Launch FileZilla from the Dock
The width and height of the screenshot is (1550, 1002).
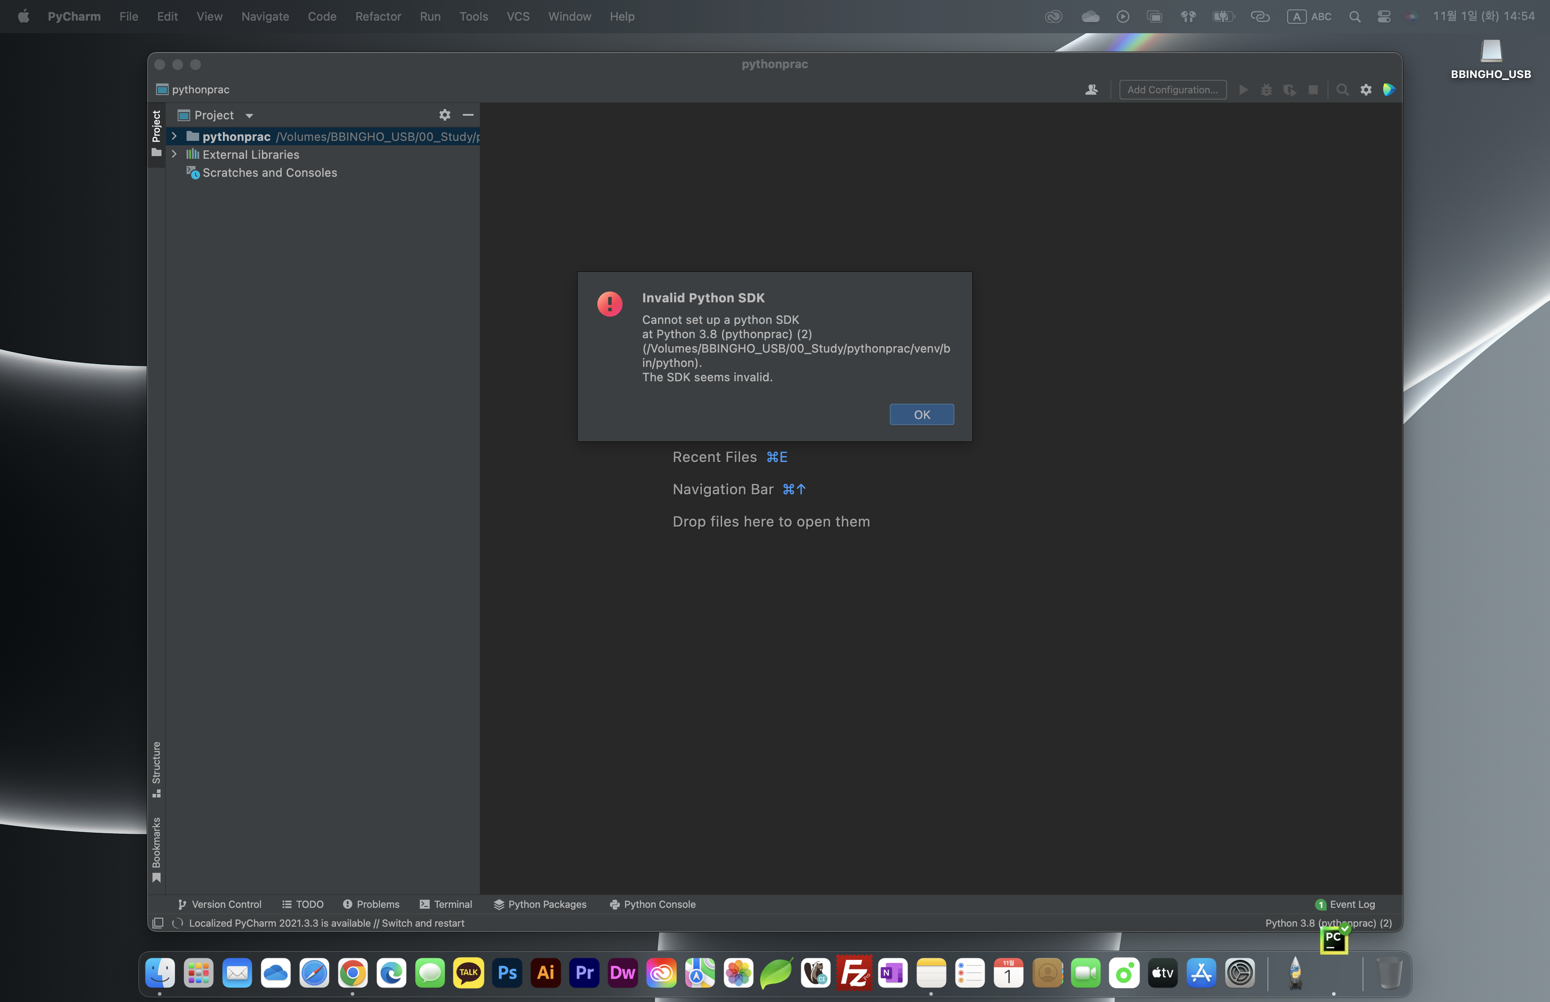(854, 973)
